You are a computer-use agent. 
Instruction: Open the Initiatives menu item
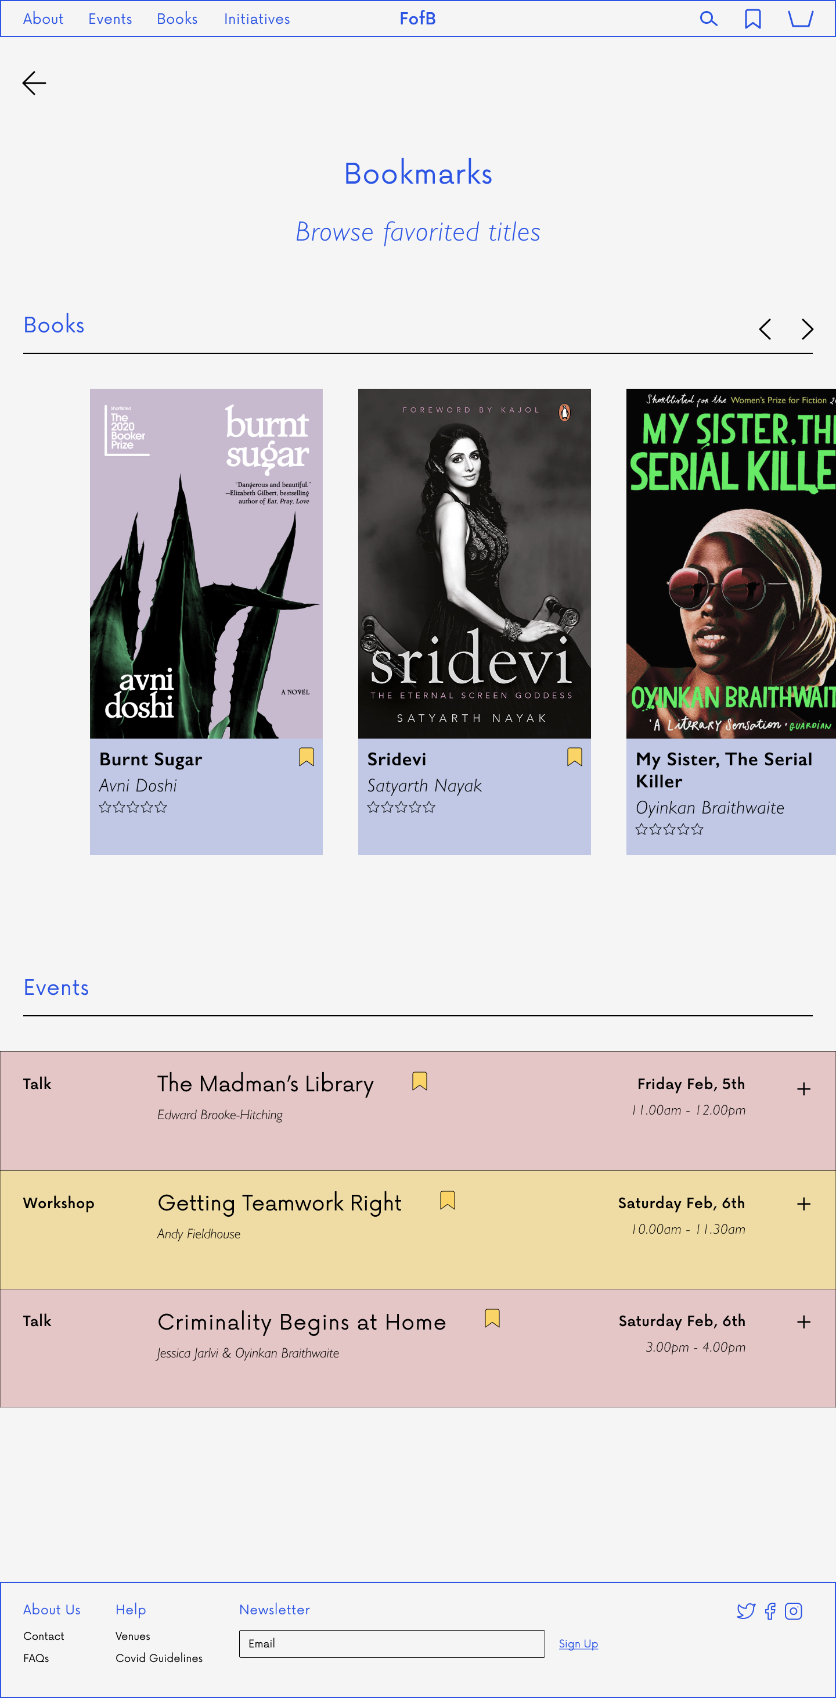pos(257,19)
